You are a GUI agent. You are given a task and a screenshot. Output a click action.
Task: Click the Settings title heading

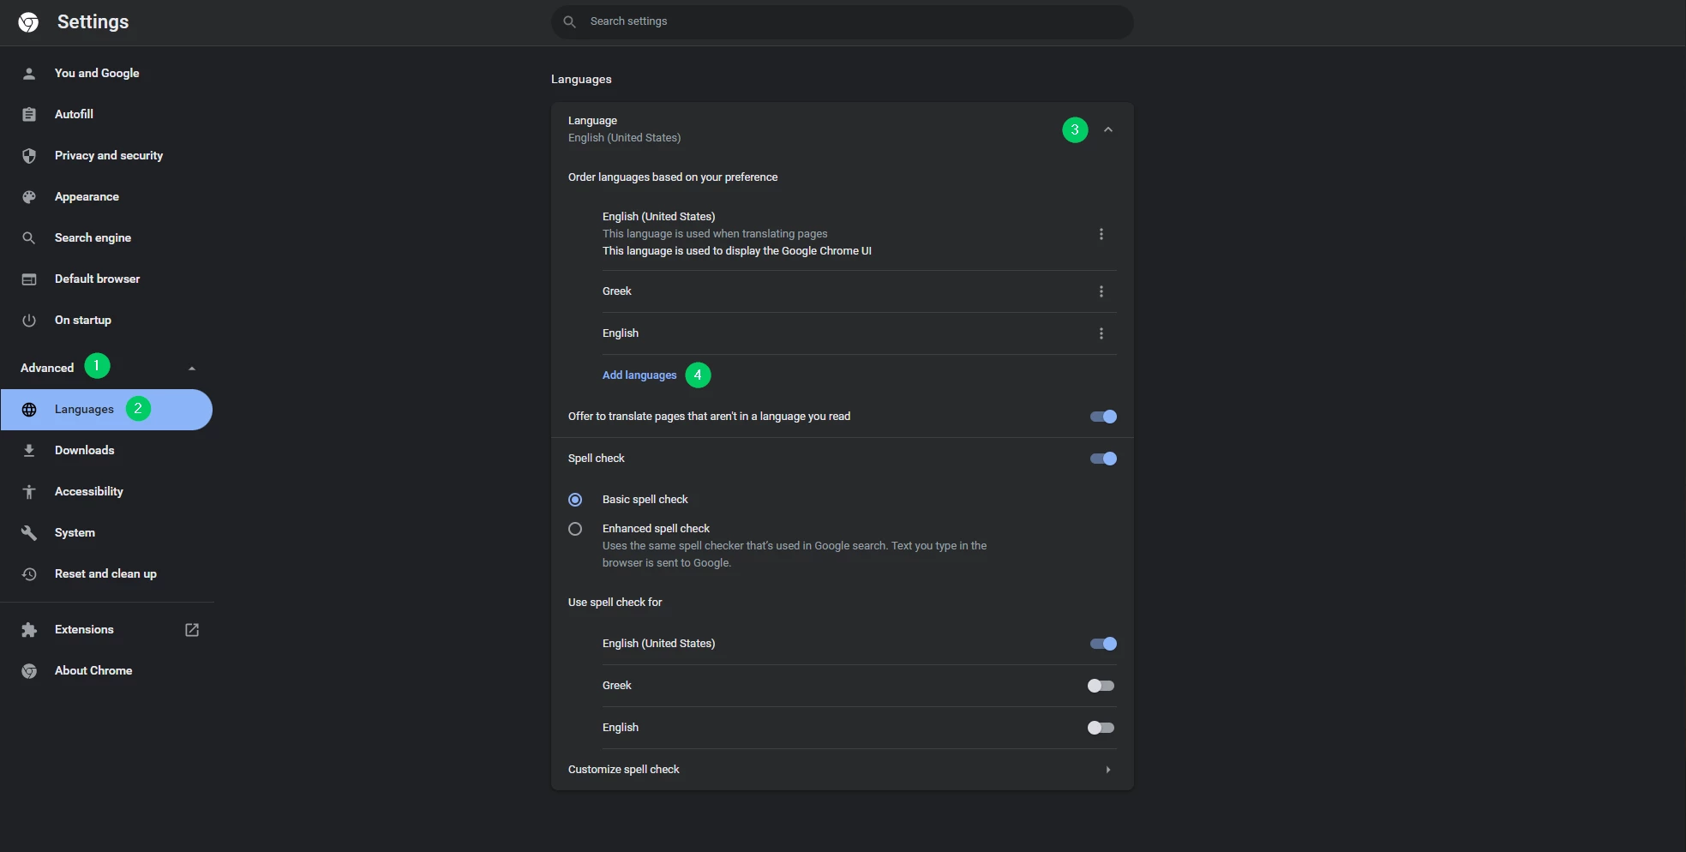point(93,22)
